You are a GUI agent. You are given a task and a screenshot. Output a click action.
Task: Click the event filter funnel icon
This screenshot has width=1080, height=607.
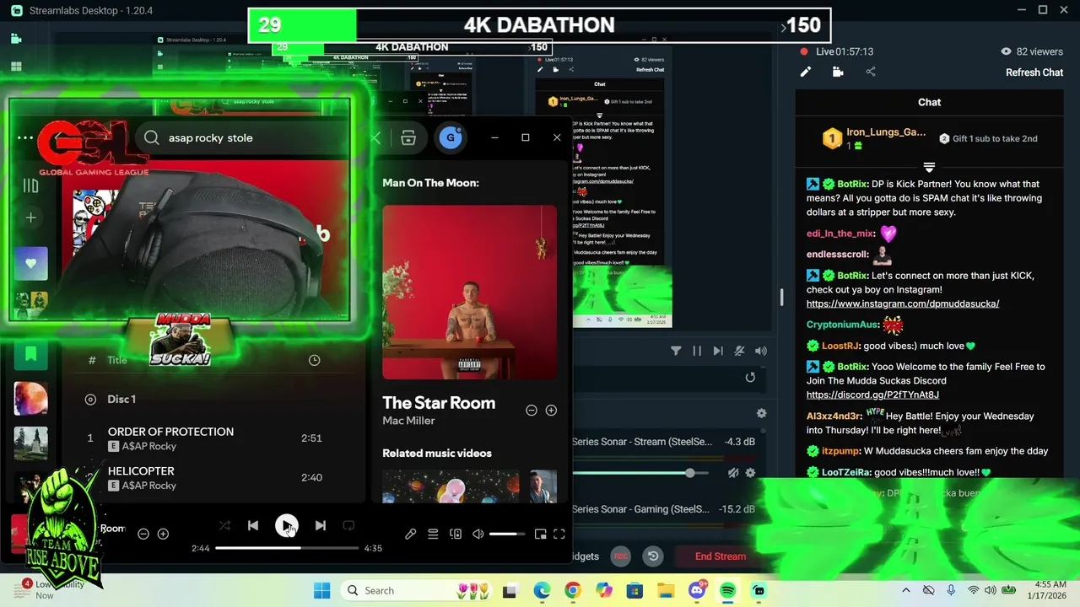coord(676,351)
